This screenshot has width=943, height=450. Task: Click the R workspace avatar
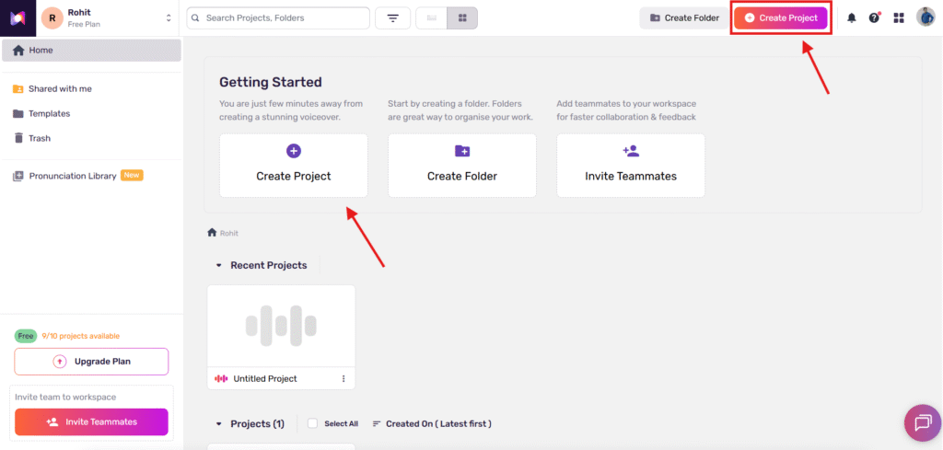52,18
